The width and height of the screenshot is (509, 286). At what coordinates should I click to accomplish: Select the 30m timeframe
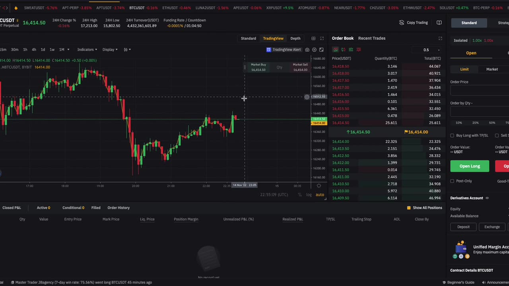coord(15,50)
